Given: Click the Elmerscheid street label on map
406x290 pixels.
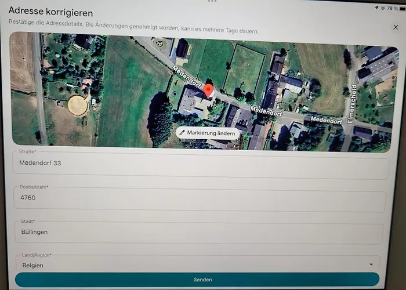Looking at the screenshot, I should [x=353, y=104].
